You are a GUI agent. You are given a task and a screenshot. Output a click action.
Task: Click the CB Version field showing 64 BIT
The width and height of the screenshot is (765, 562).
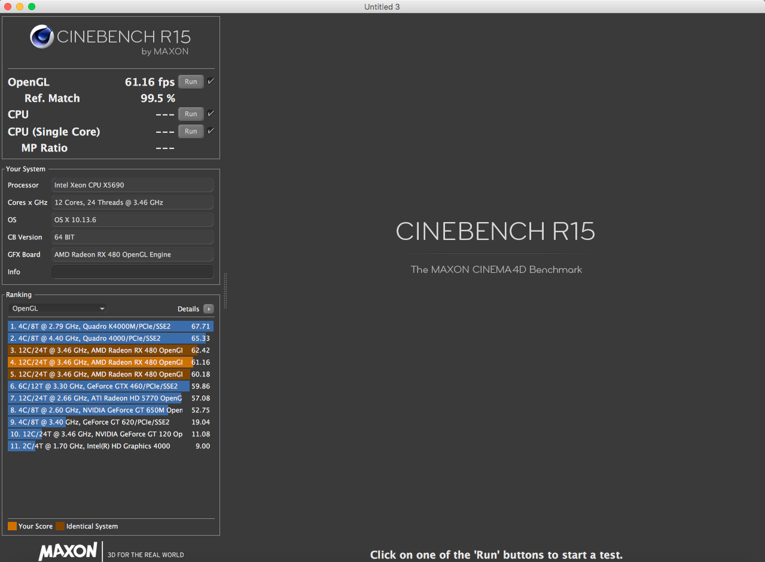pyautogui.click(x=132, y=237)
